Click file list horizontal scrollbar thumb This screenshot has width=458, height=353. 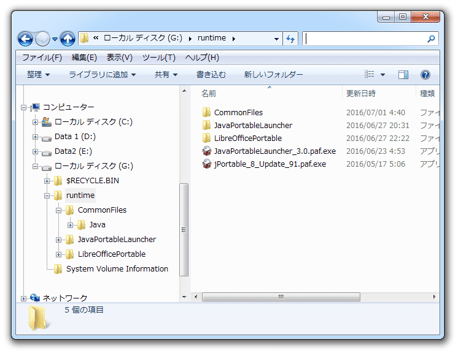(x=281, y=297)
